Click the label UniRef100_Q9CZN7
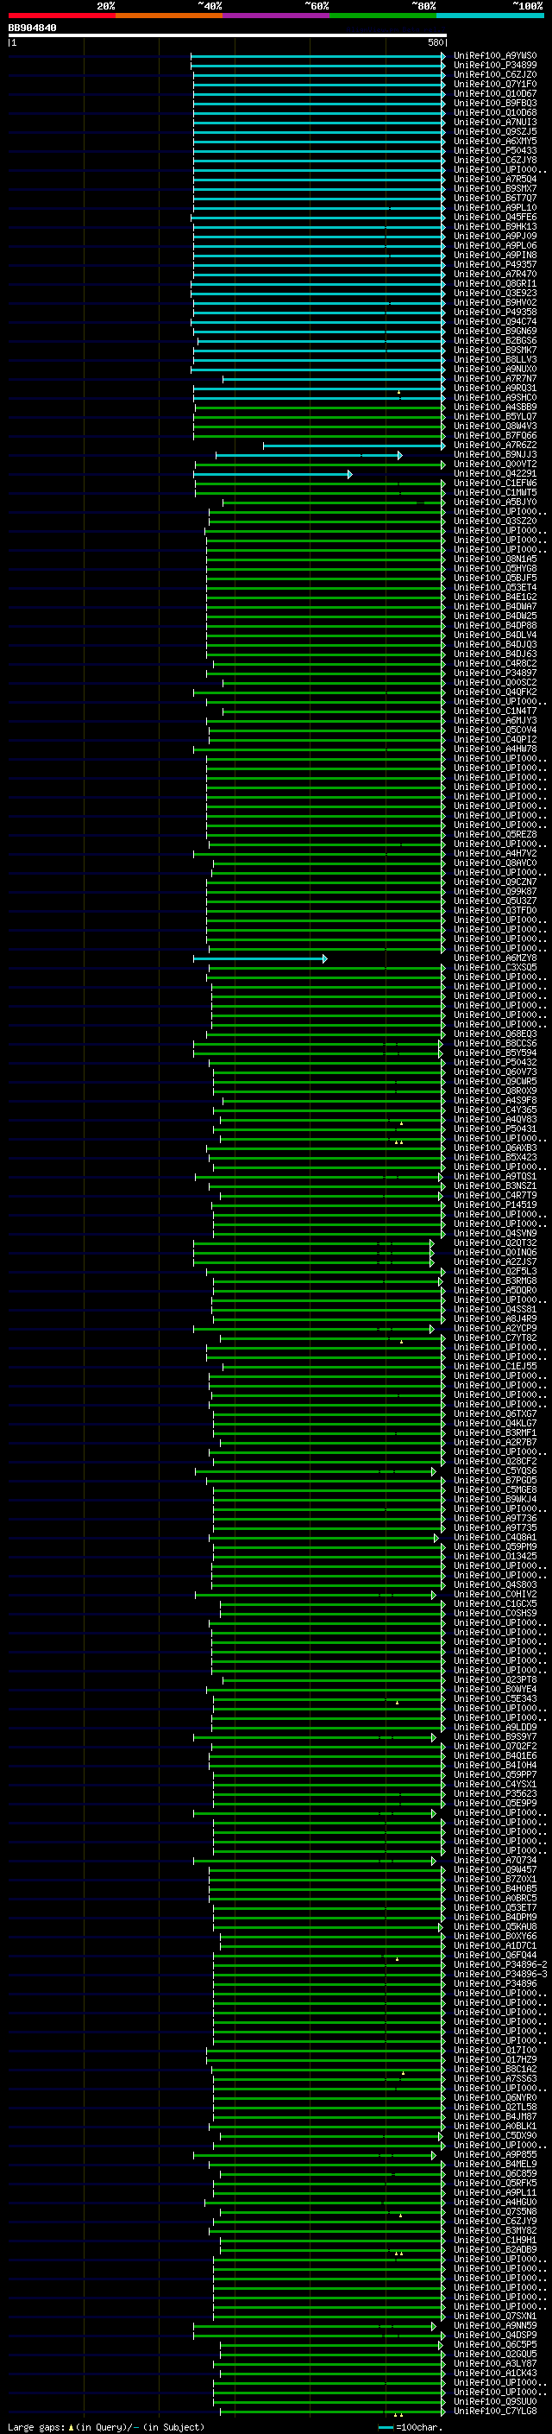The image size is (552, 2434). click(x=495, y=882)
